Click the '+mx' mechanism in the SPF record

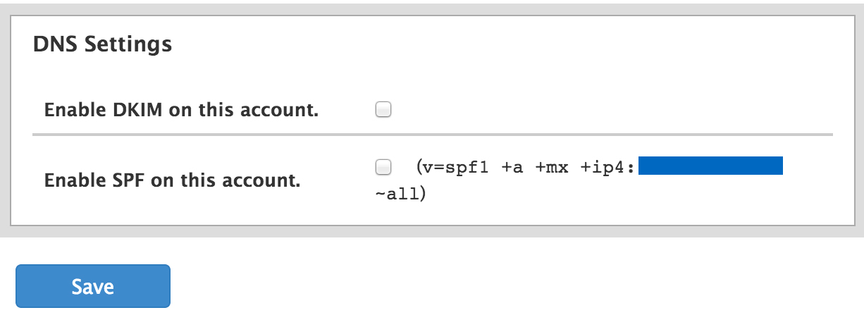click(x=550, y=167)
